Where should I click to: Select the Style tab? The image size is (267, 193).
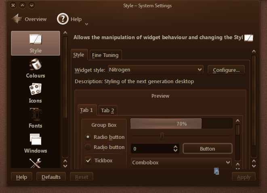(79, 55)
